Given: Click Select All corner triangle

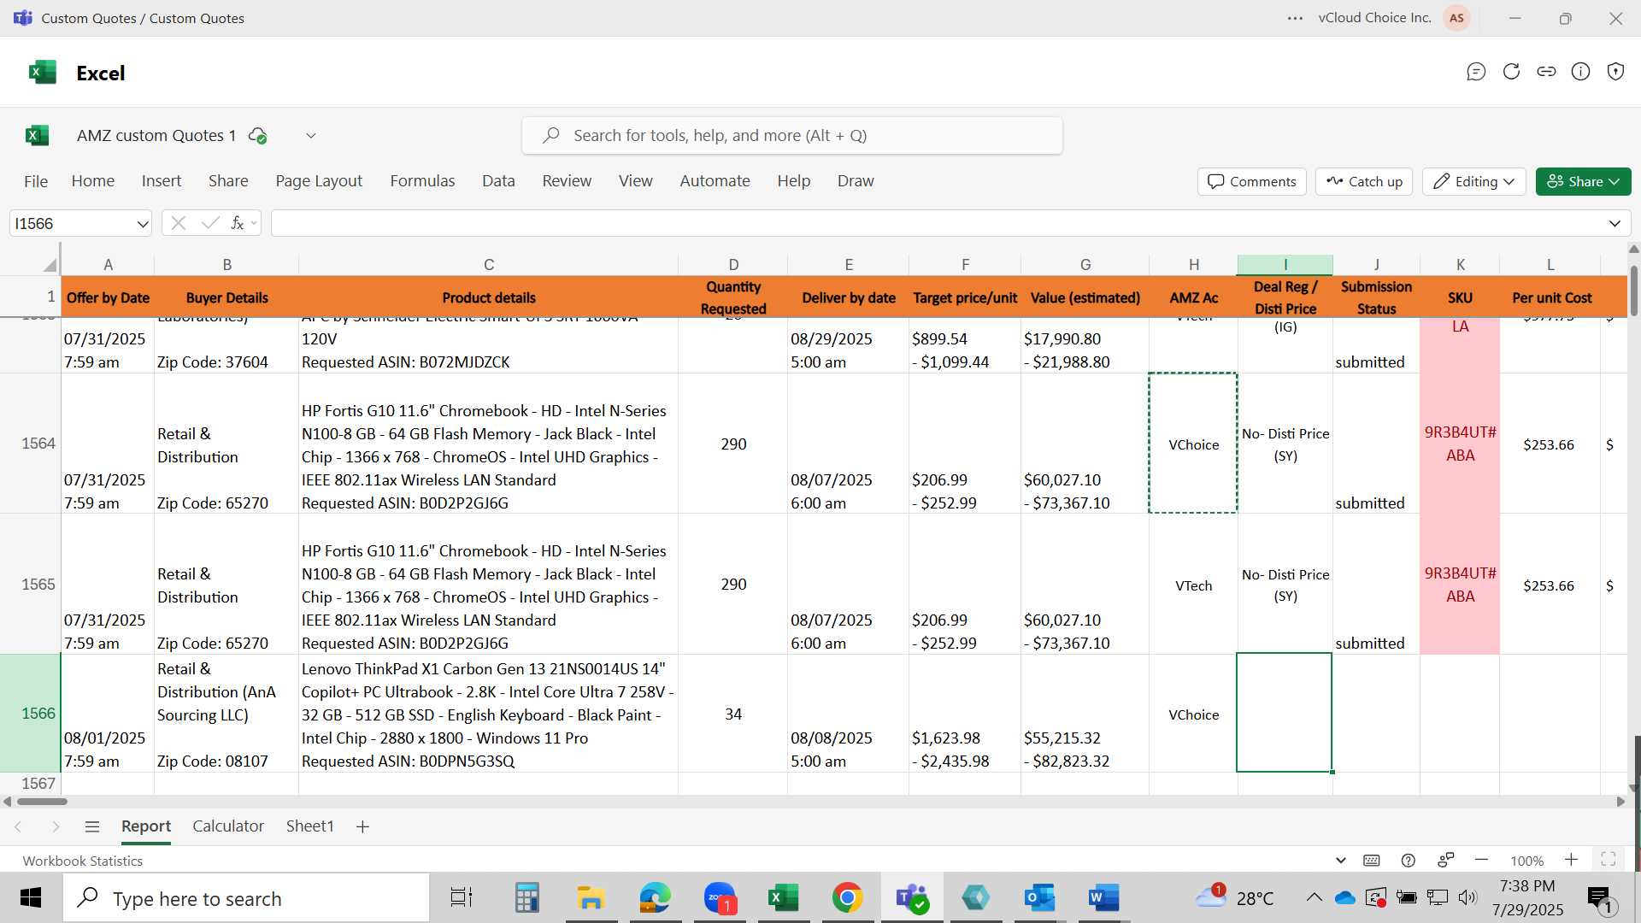Looking at the screenshot, I should click(x=50, y=265).
